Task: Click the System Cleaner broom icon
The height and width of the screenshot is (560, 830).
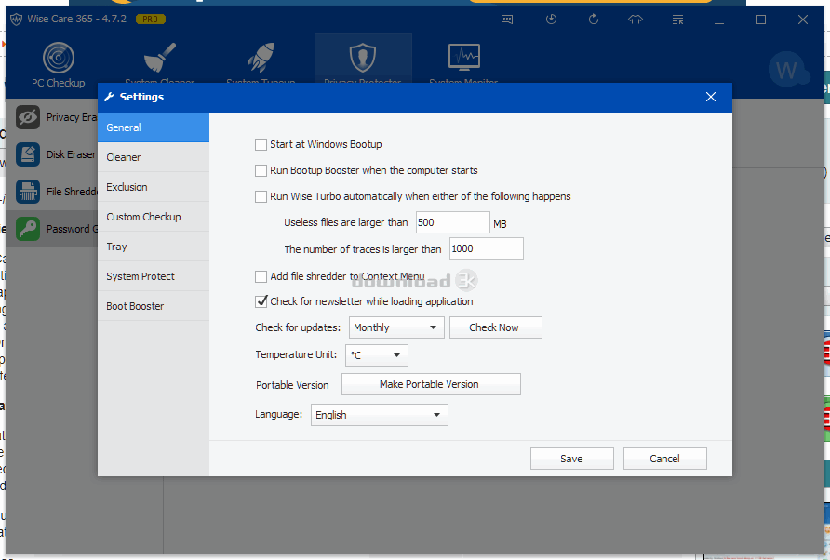Action: point(160,58)
